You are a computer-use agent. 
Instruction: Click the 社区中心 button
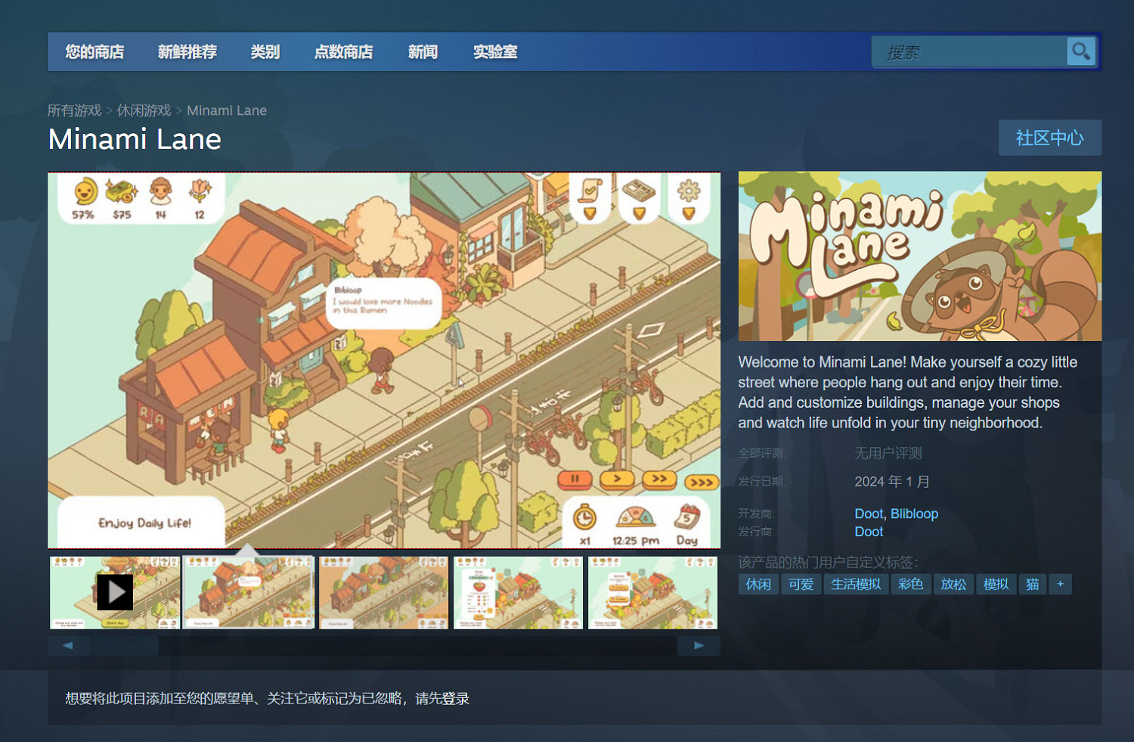coord(1049,138)
